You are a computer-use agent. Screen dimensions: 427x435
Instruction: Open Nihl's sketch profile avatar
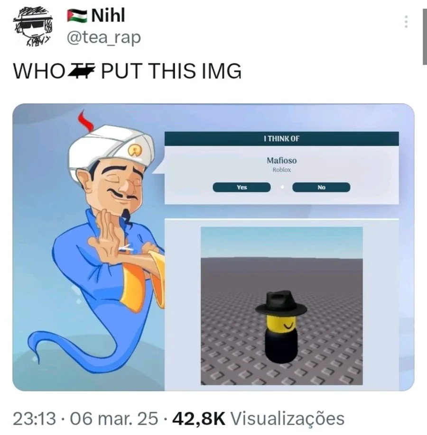coord(33,27)
